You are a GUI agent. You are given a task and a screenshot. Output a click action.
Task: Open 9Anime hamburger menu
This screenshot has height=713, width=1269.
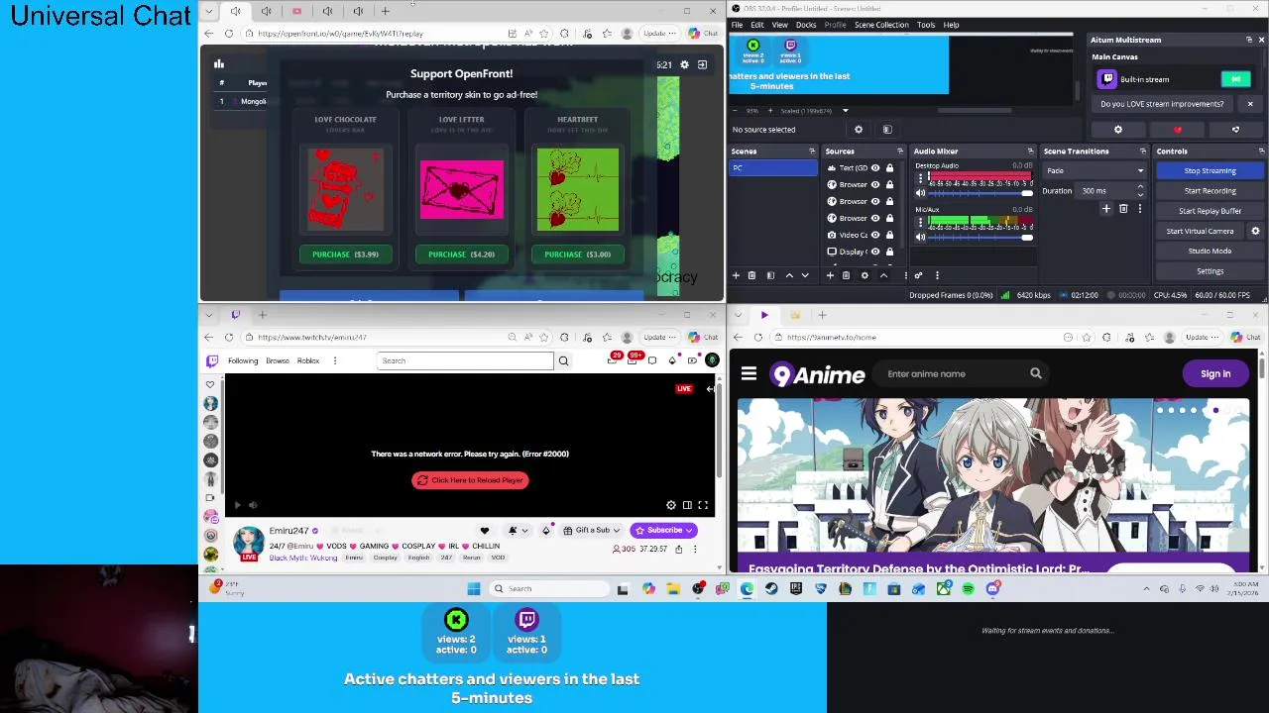pos(749,373)
